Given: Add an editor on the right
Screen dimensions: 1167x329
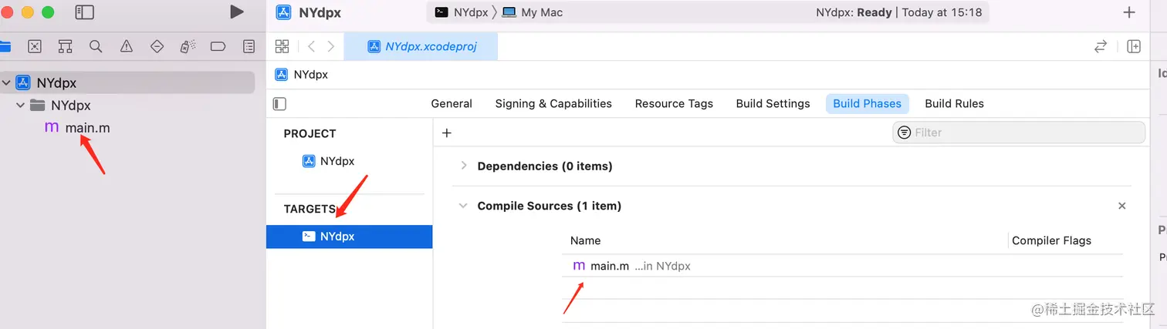Looking at the screenshot, I should pyautogui.click(x=1133, y=46).
